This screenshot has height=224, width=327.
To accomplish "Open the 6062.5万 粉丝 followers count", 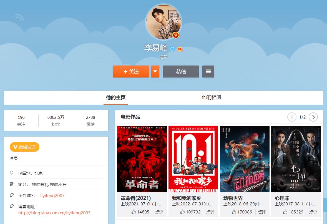I will 56,120.
